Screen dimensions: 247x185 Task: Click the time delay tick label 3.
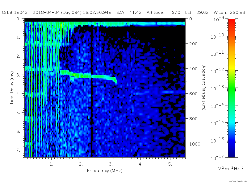19,75
